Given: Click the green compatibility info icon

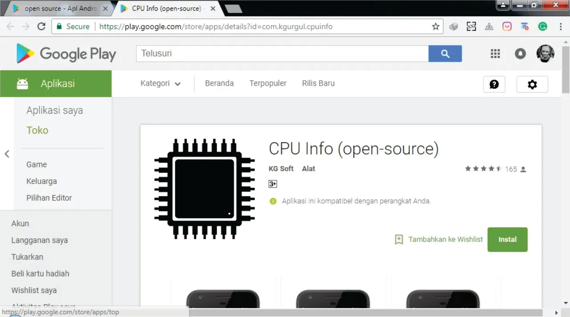Looking at the screenshot, I should 273,201.
